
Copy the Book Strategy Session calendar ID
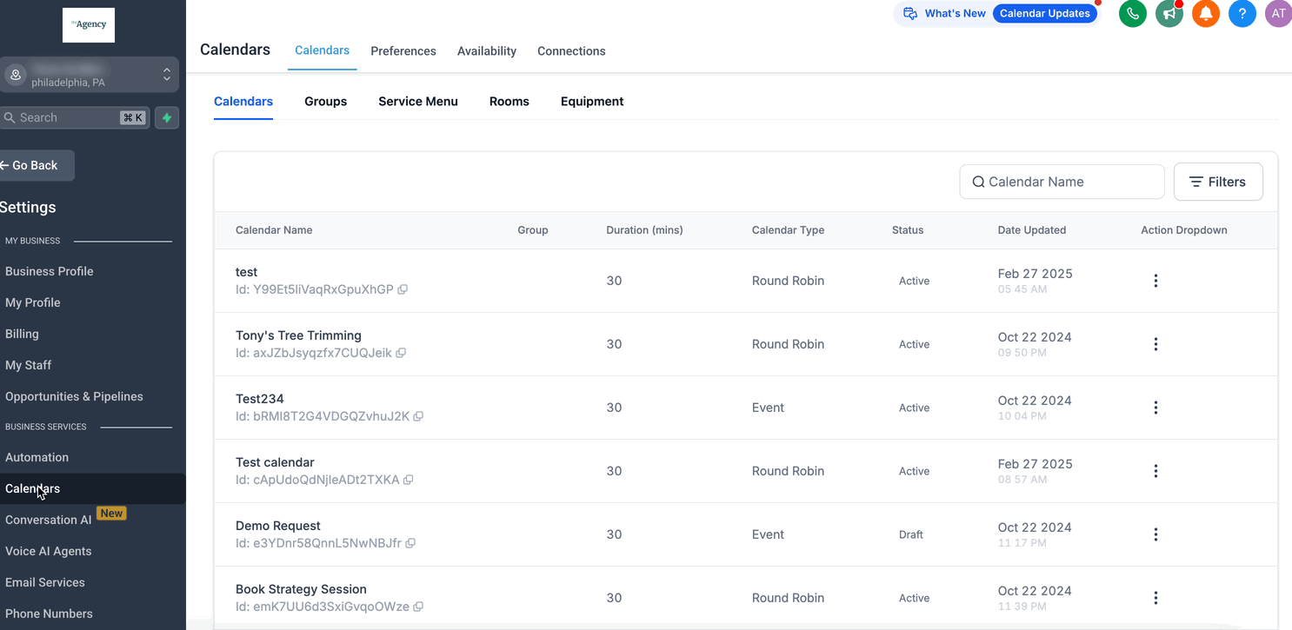(x=418, y=607)
